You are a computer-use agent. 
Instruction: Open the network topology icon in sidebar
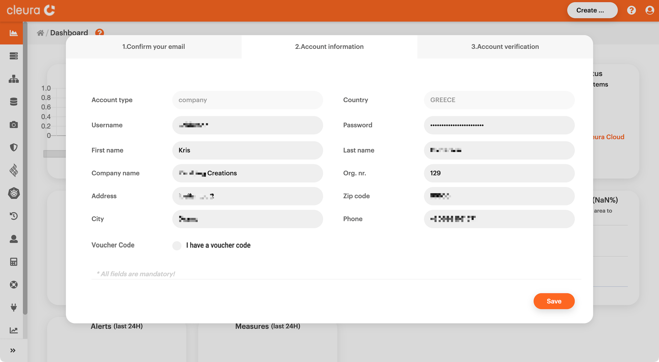coord(14,79)
